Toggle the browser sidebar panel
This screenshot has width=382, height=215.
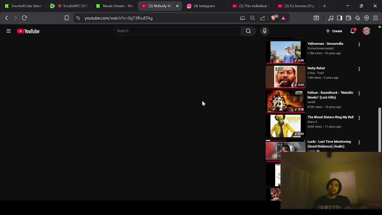340,18
